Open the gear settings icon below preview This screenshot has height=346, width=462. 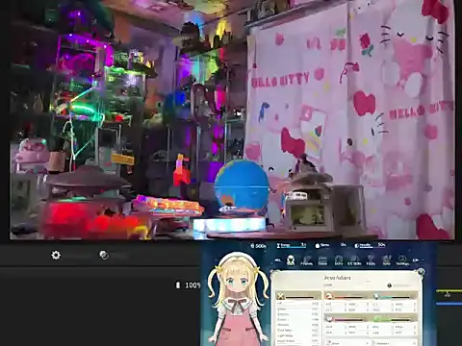[56, 255]
